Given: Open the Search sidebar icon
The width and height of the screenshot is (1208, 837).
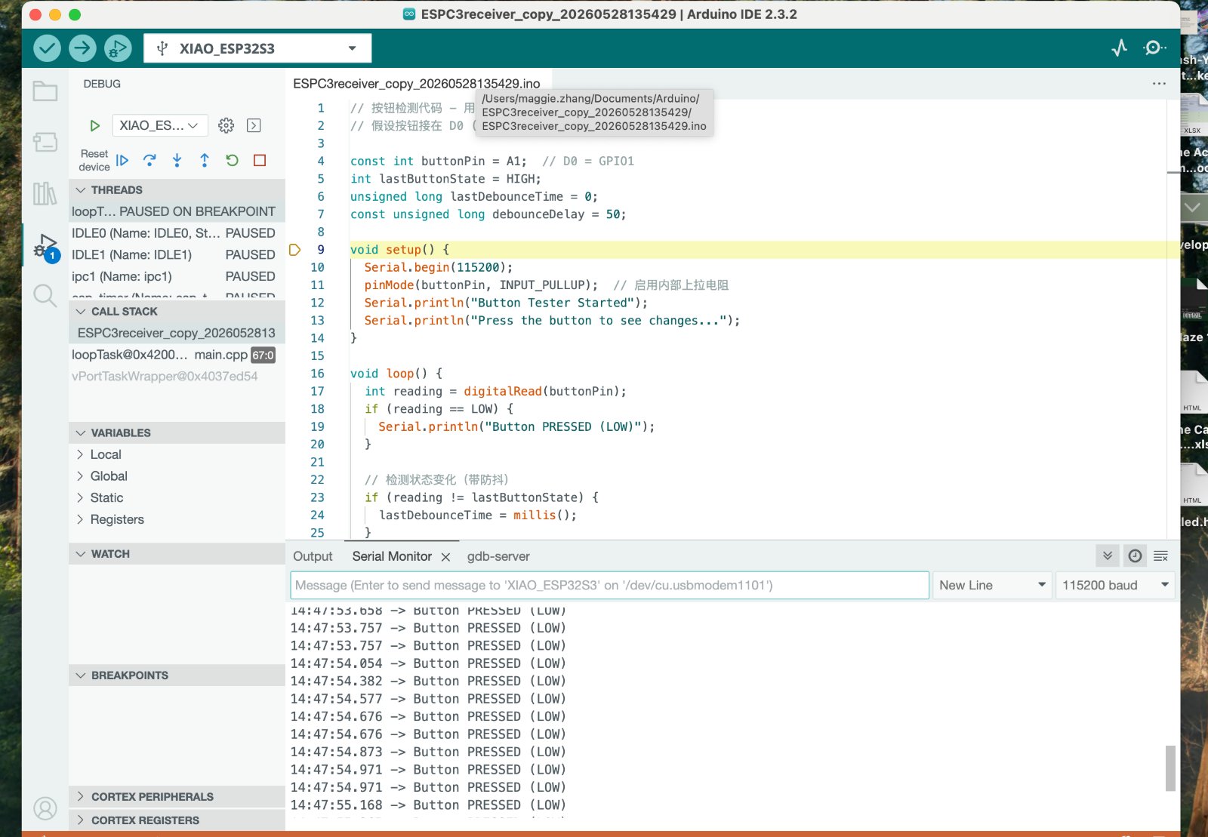Looking at the screenshot, I should point(45,296).
